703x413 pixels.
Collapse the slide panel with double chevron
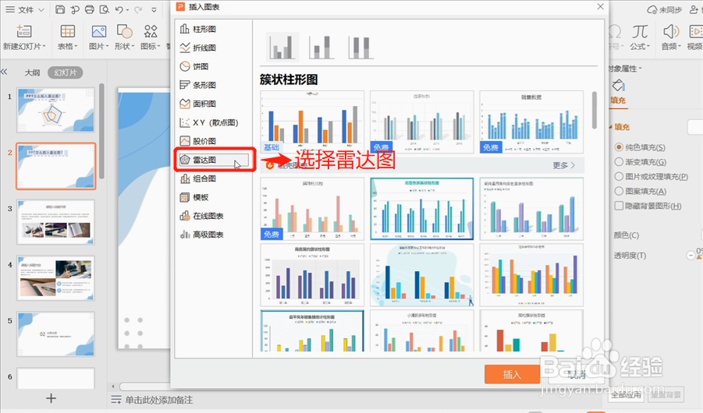(5, 72)
